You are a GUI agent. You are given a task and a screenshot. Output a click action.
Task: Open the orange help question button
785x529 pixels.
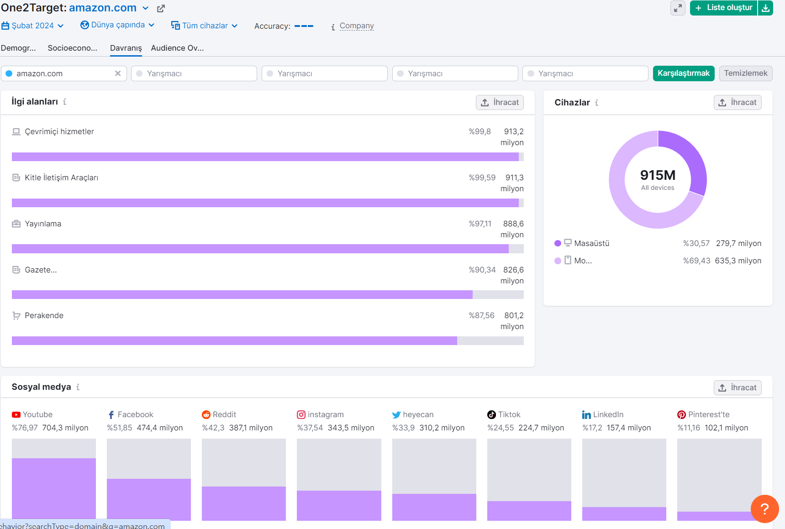[764, 509]
